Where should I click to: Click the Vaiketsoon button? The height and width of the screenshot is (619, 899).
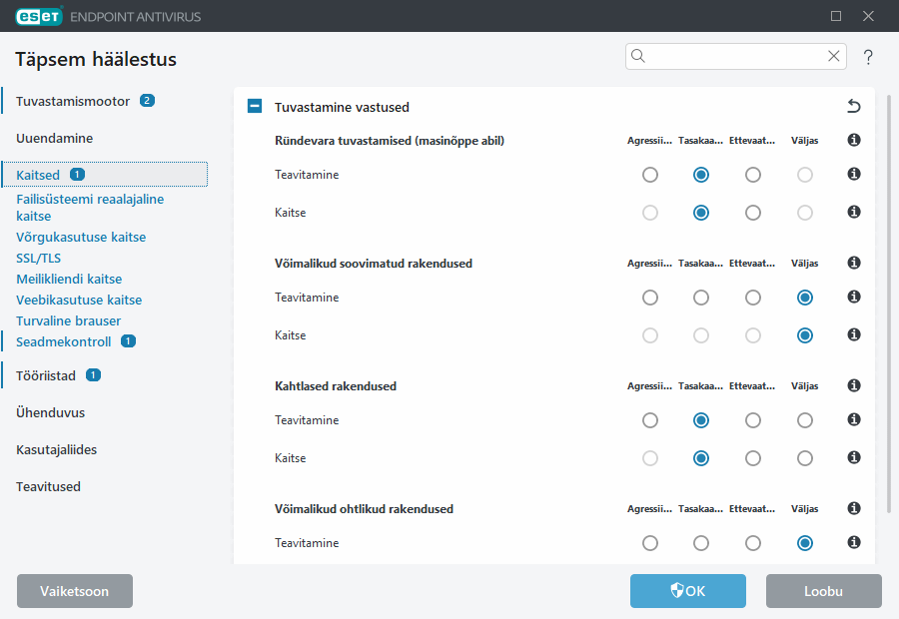click(75, 591)
